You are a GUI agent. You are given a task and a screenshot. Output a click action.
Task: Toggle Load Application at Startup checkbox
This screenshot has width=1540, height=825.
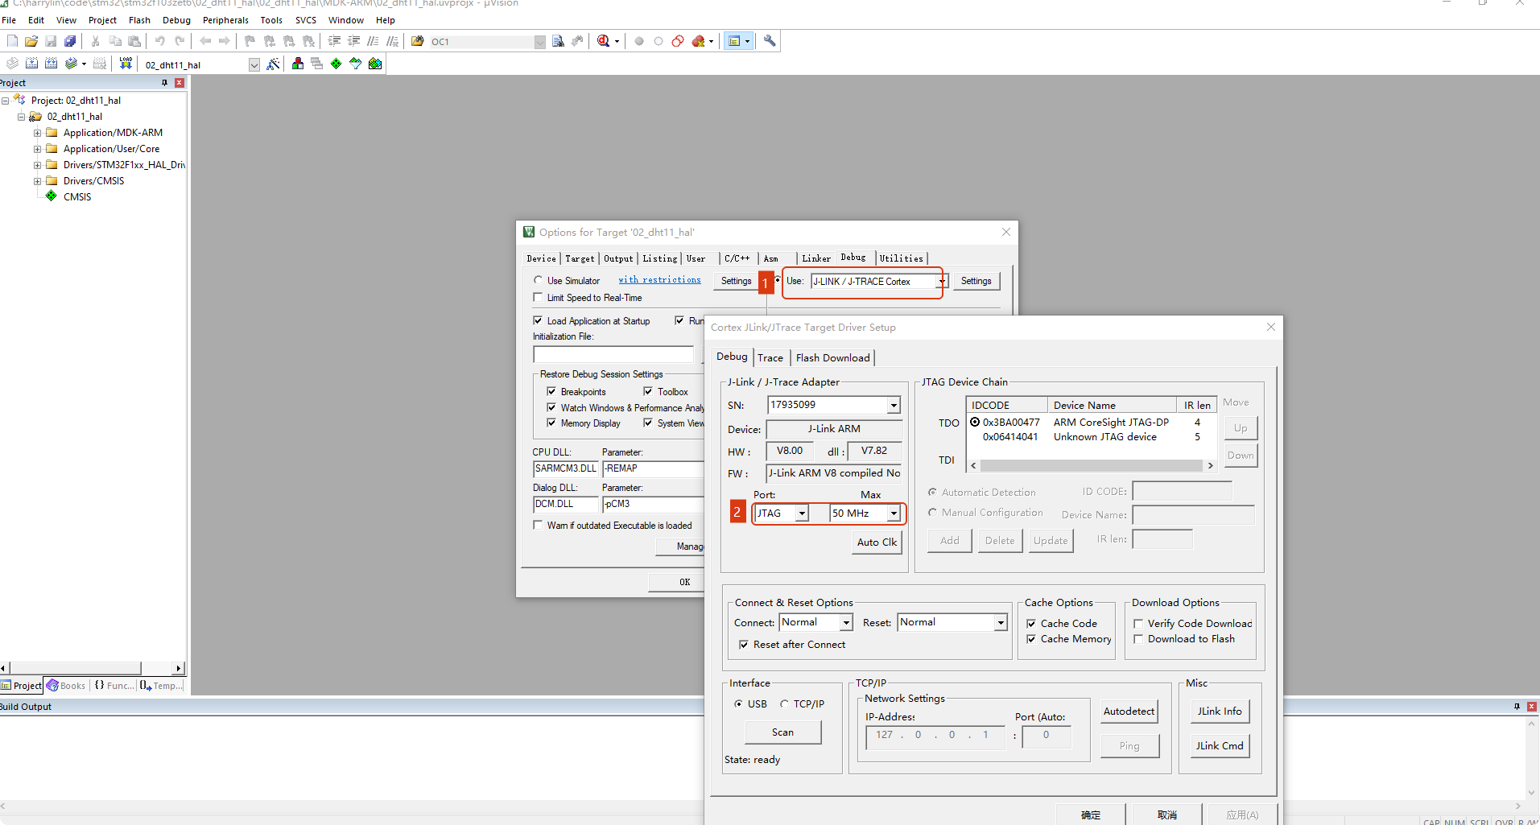tap(538, 320)
